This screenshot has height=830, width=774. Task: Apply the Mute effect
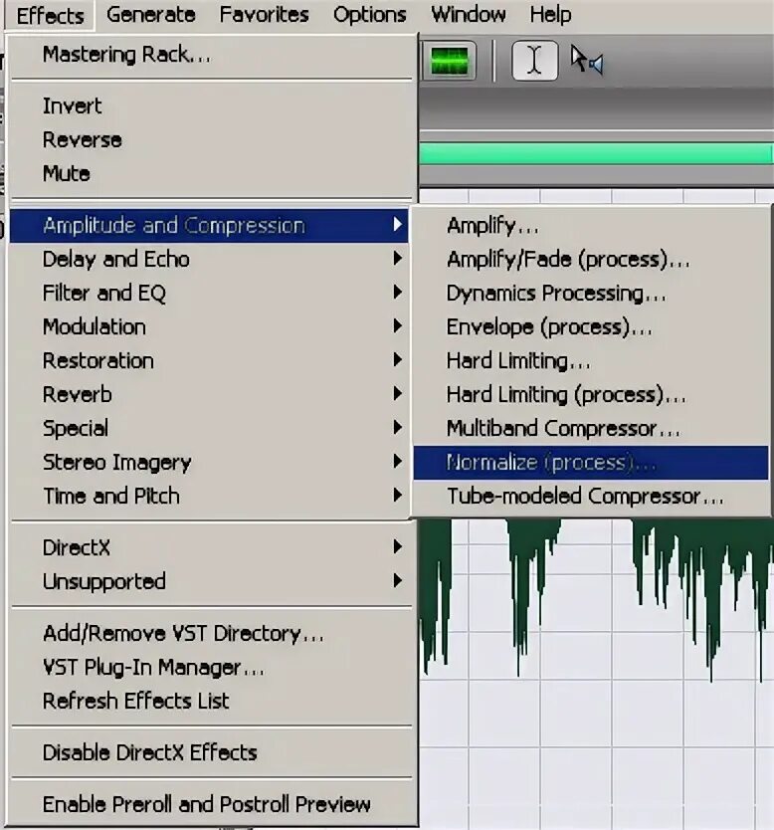[x=211, y=173]
